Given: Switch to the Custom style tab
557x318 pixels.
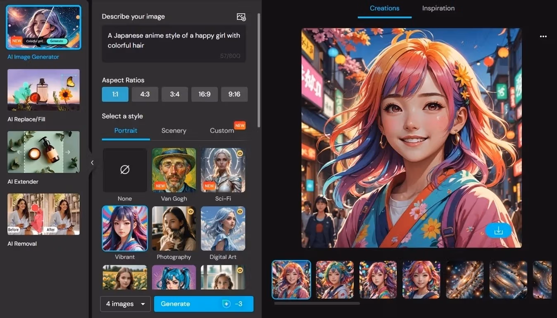Looking at the screenshot, I should click(222, 130).
